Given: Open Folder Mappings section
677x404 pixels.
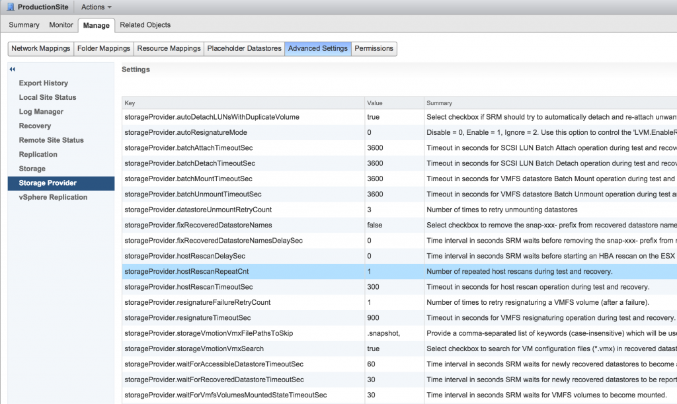Looking at the screenshot, I should [103, 48].
